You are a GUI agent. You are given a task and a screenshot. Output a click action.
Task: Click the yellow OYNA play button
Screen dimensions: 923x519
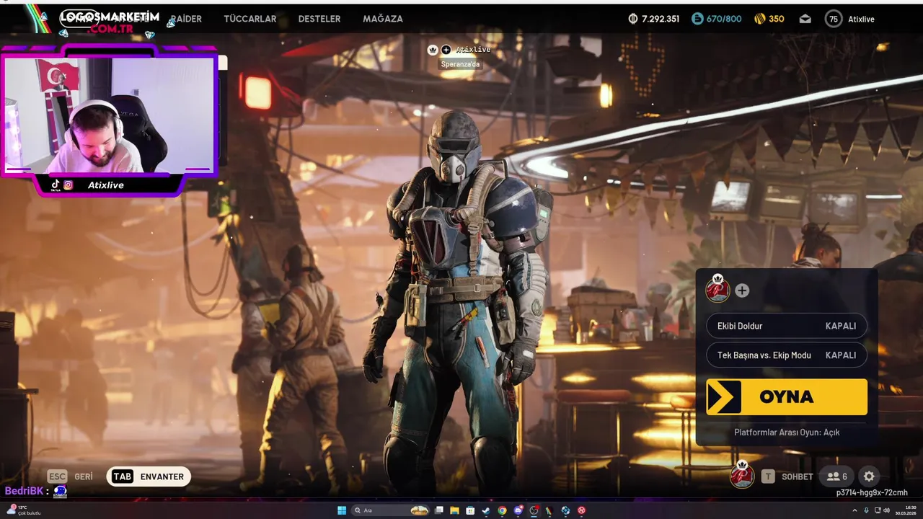(787, 397)
